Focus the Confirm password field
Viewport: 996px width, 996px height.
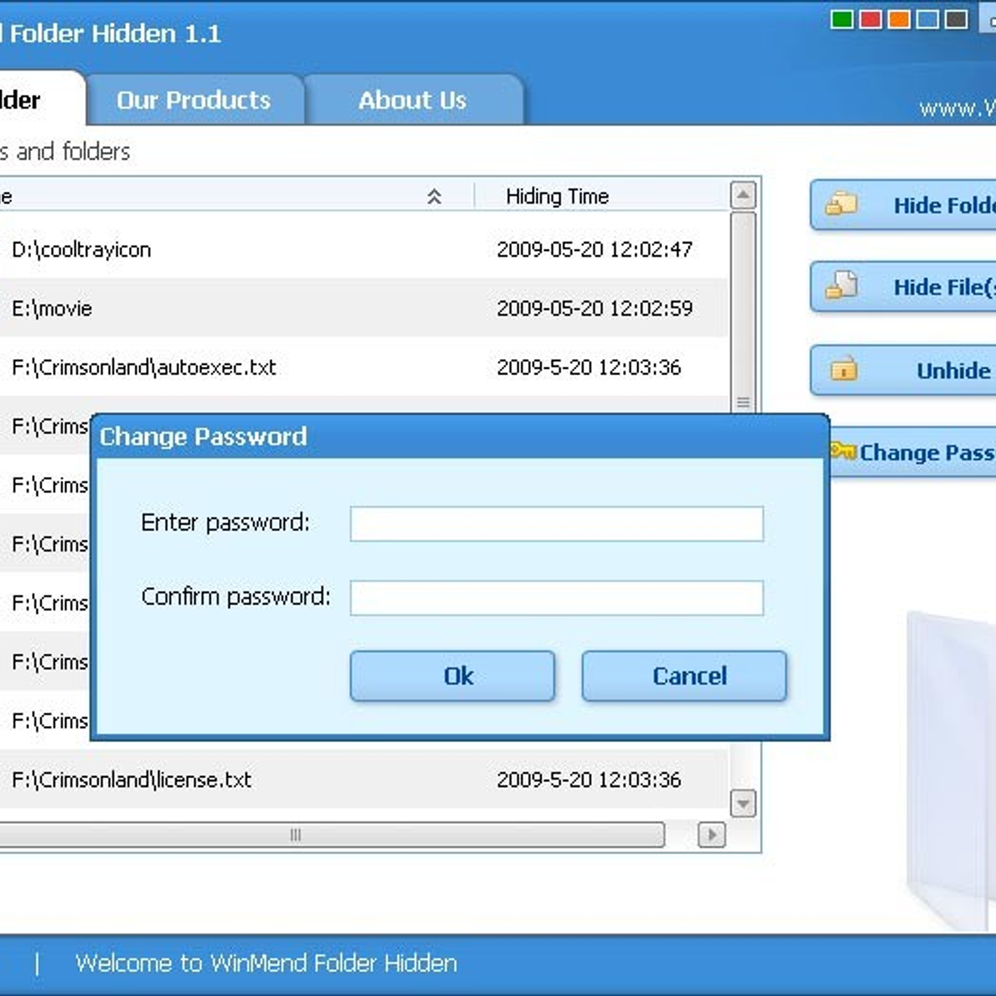coord(557,598)
